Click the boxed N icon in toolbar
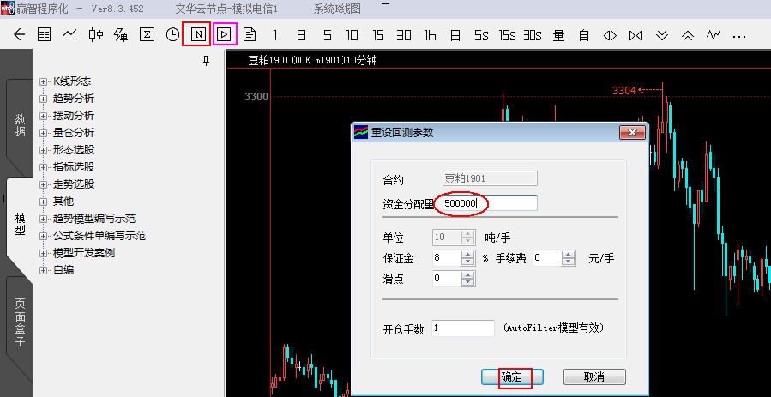 point(198,35)
